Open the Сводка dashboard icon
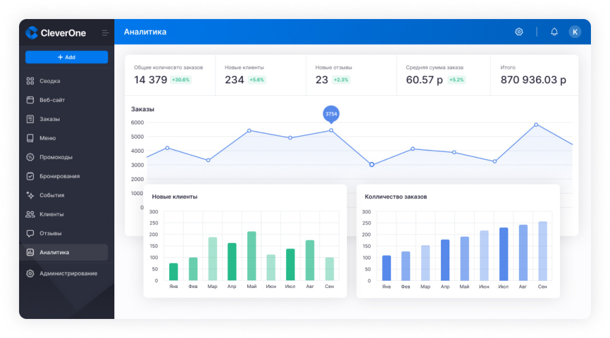 point(30,81)
